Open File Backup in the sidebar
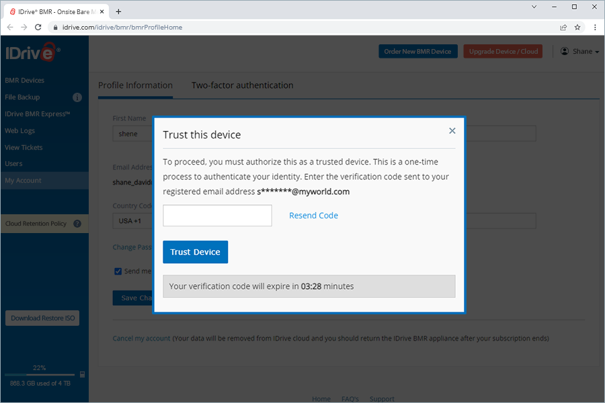 [22, 97]
